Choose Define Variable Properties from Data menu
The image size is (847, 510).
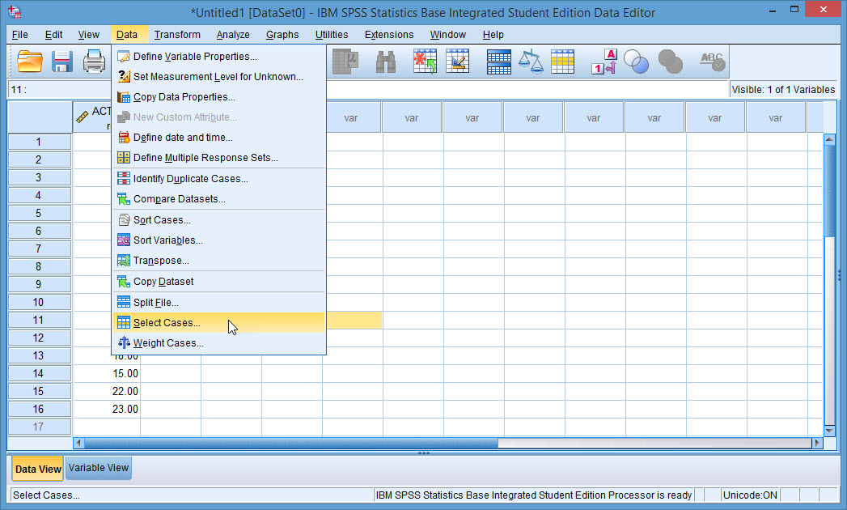point(218,56)
